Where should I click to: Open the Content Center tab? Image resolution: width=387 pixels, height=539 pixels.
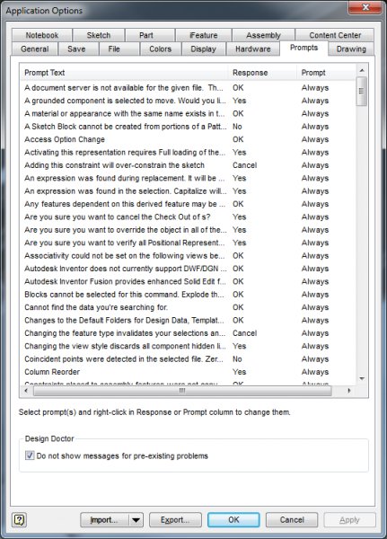335,35
